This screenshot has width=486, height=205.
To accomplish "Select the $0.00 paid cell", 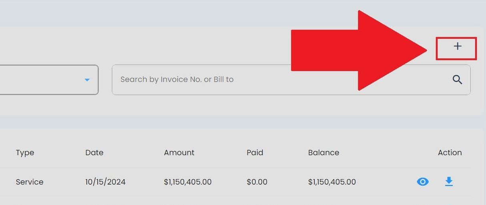I will [257, 182].
